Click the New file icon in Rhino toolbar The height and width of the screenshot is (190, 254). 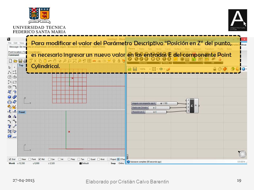tap(10, 61)
